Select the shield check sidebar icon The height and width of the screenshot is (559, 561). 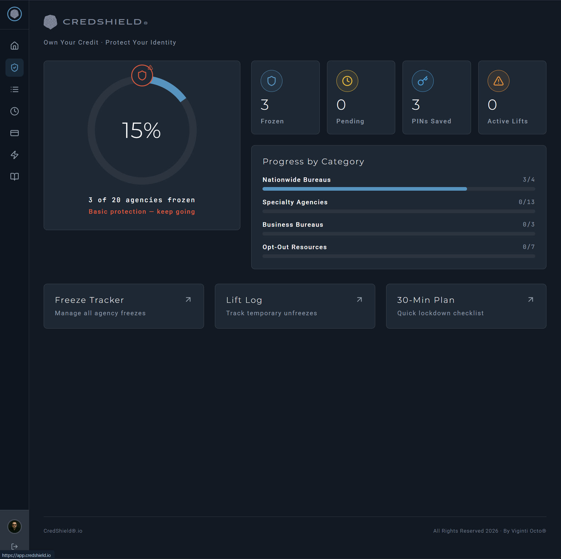(15, 68)
